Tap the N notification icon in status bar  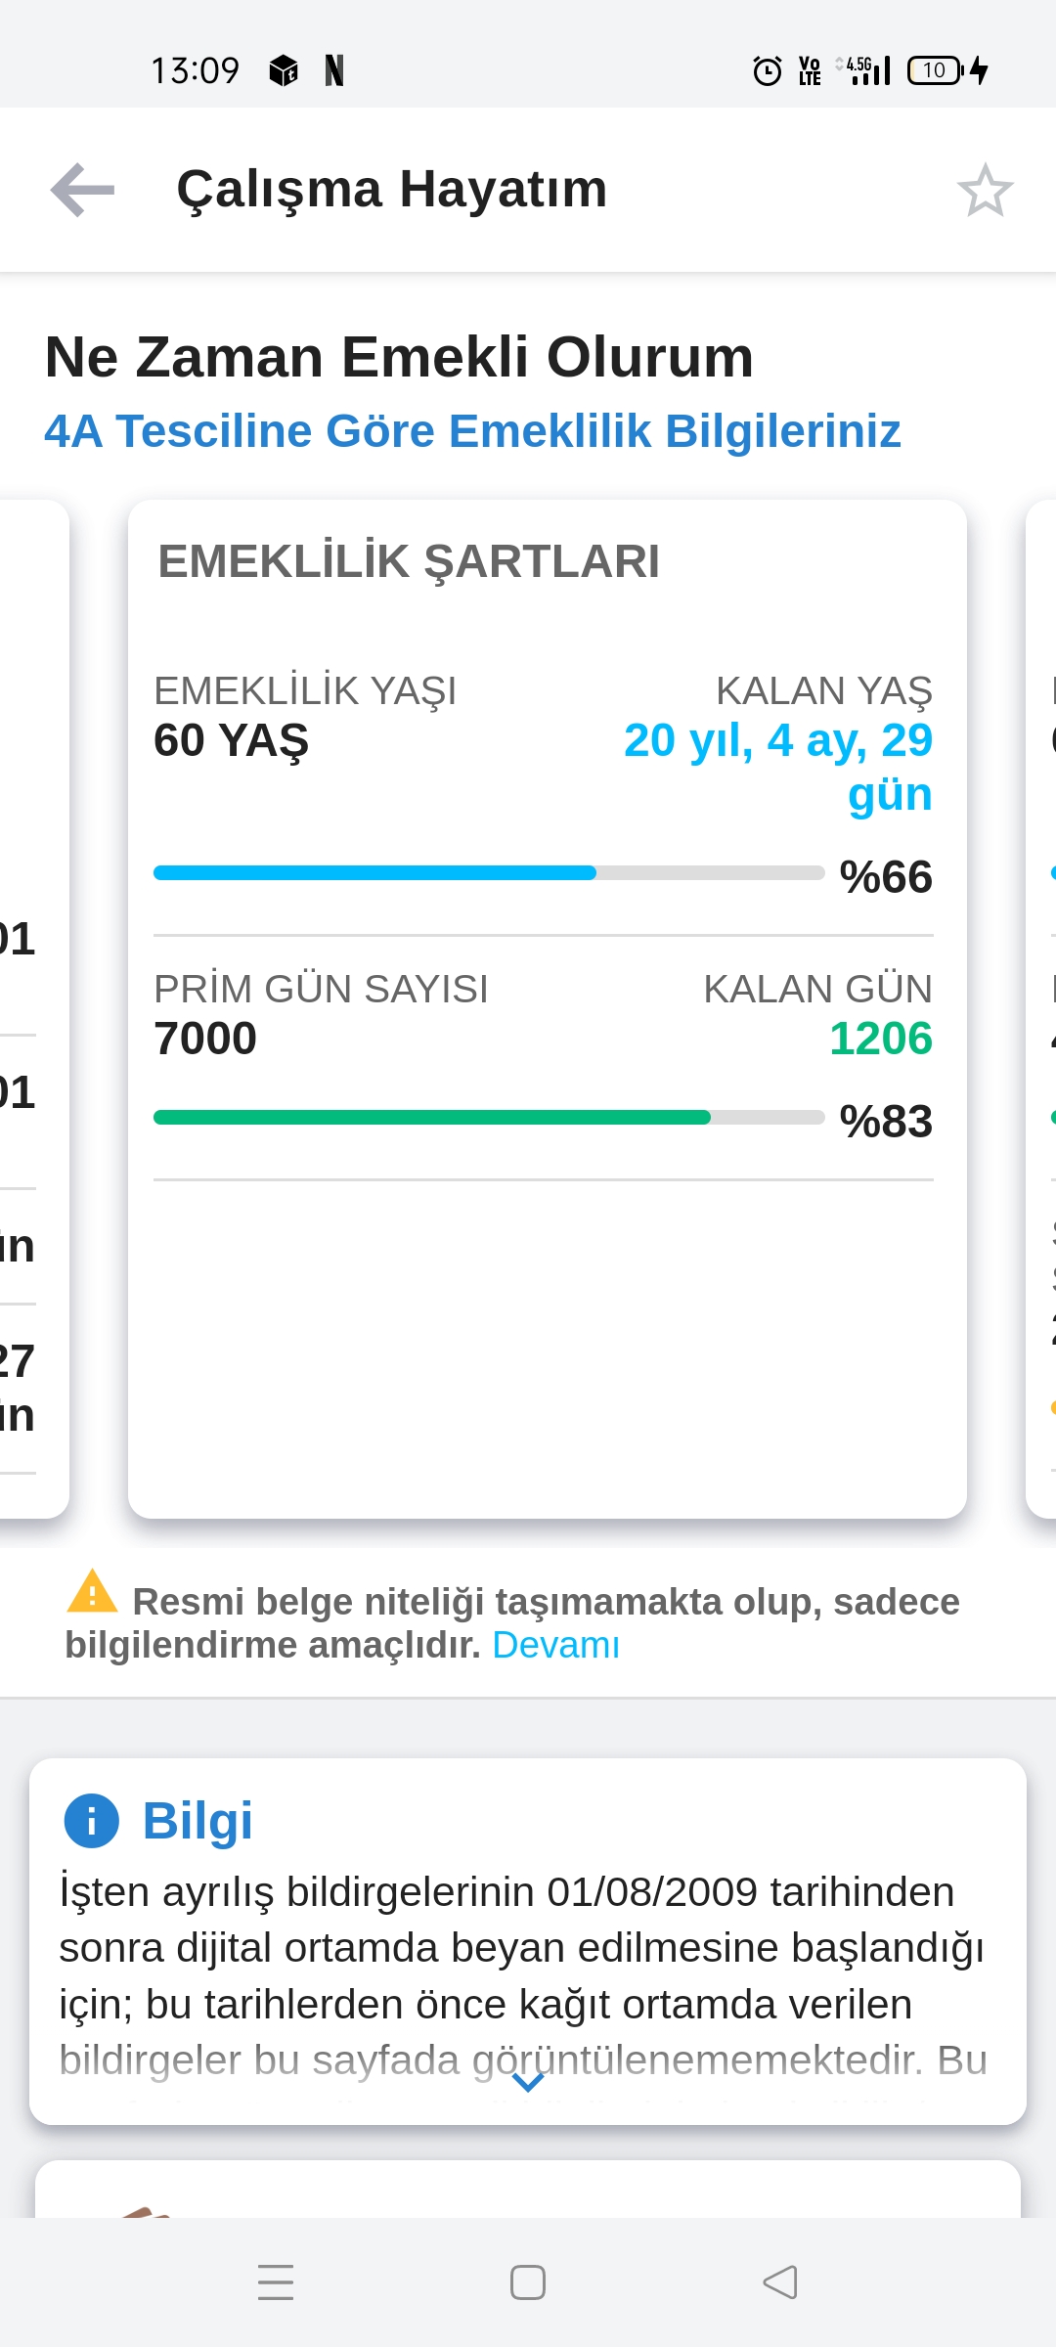pos(334,70)
